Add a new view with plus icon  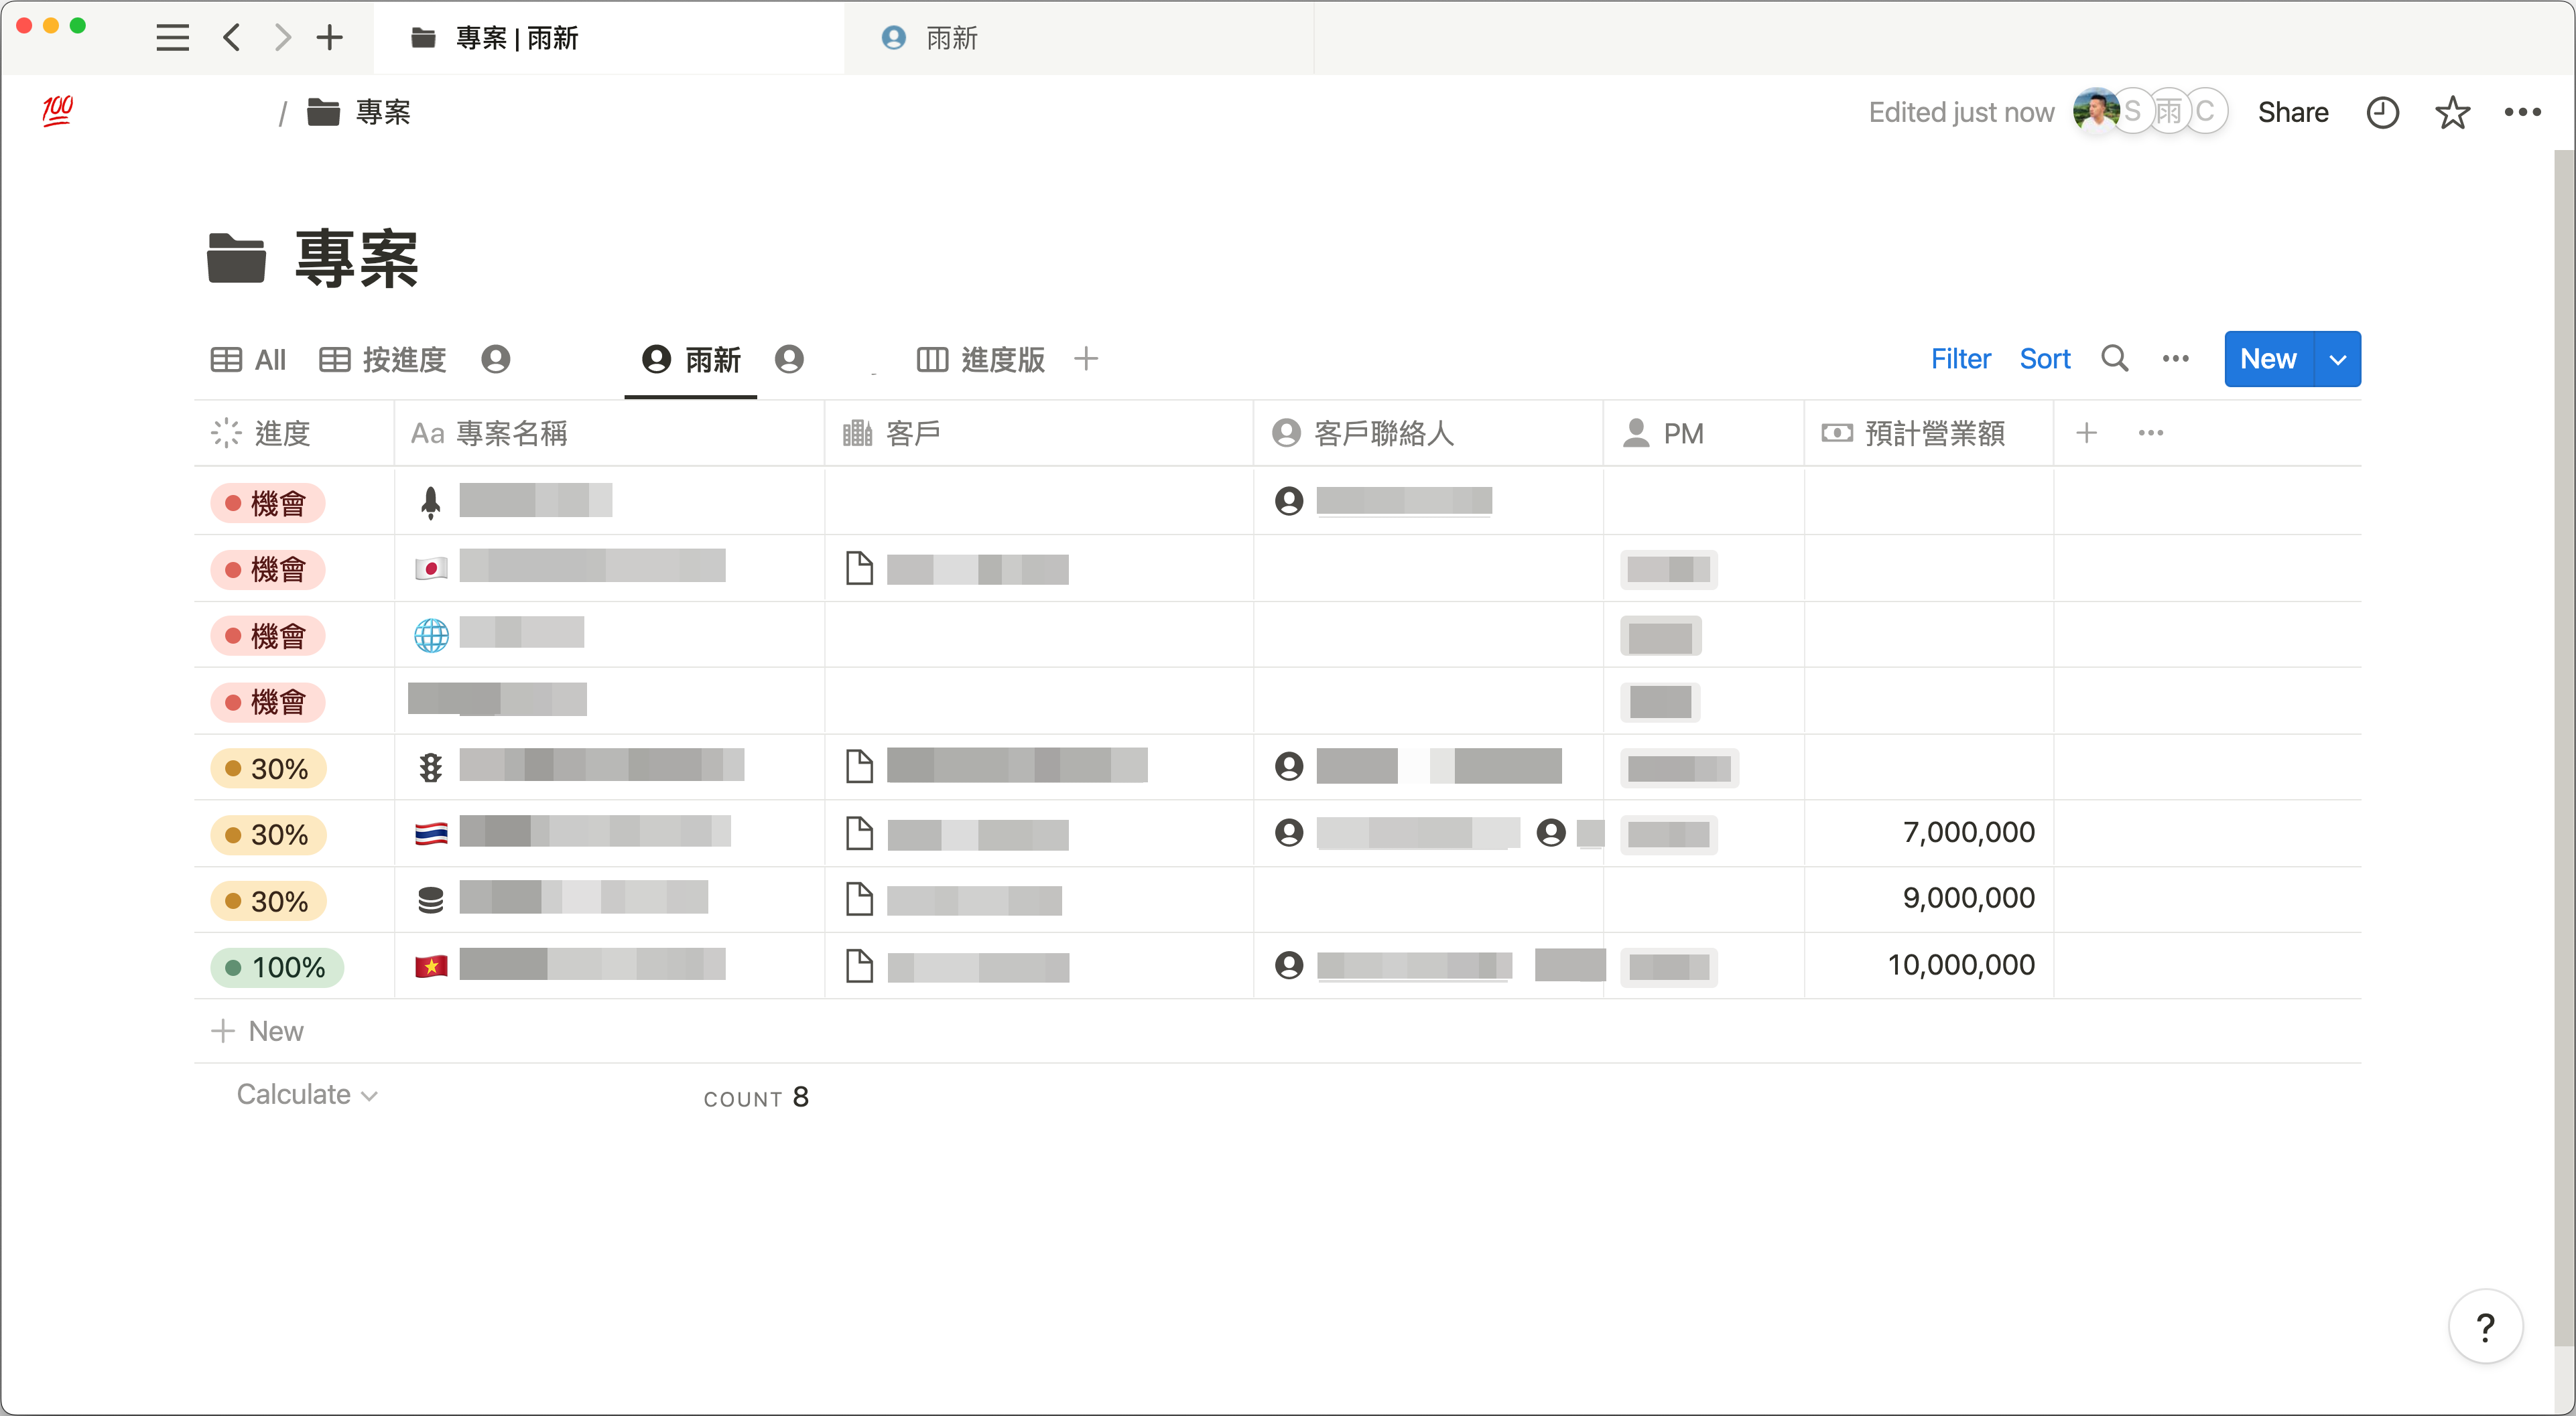point(1086,358)
